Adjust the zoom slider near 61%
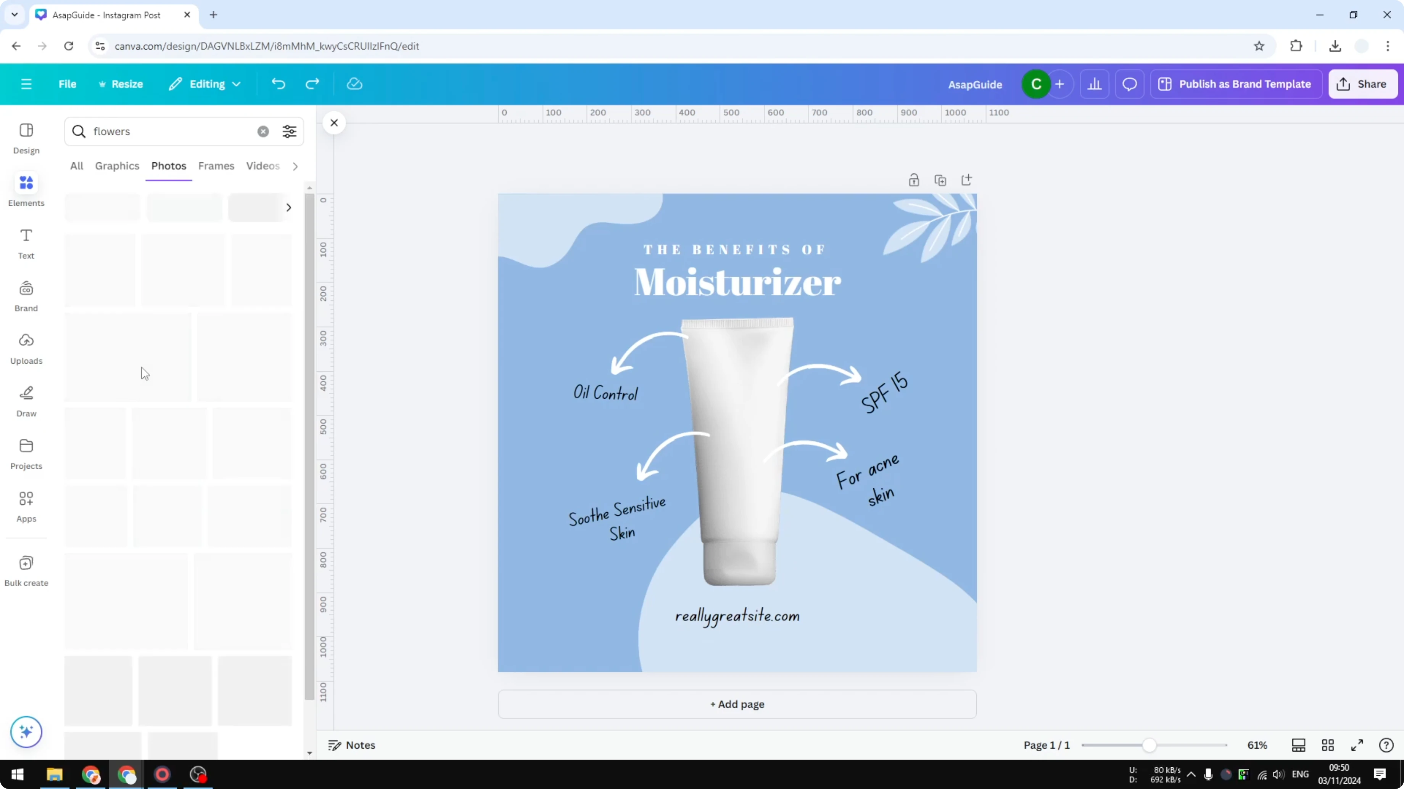Screen dimensions: 1404x789 [x=1150, y=745]
